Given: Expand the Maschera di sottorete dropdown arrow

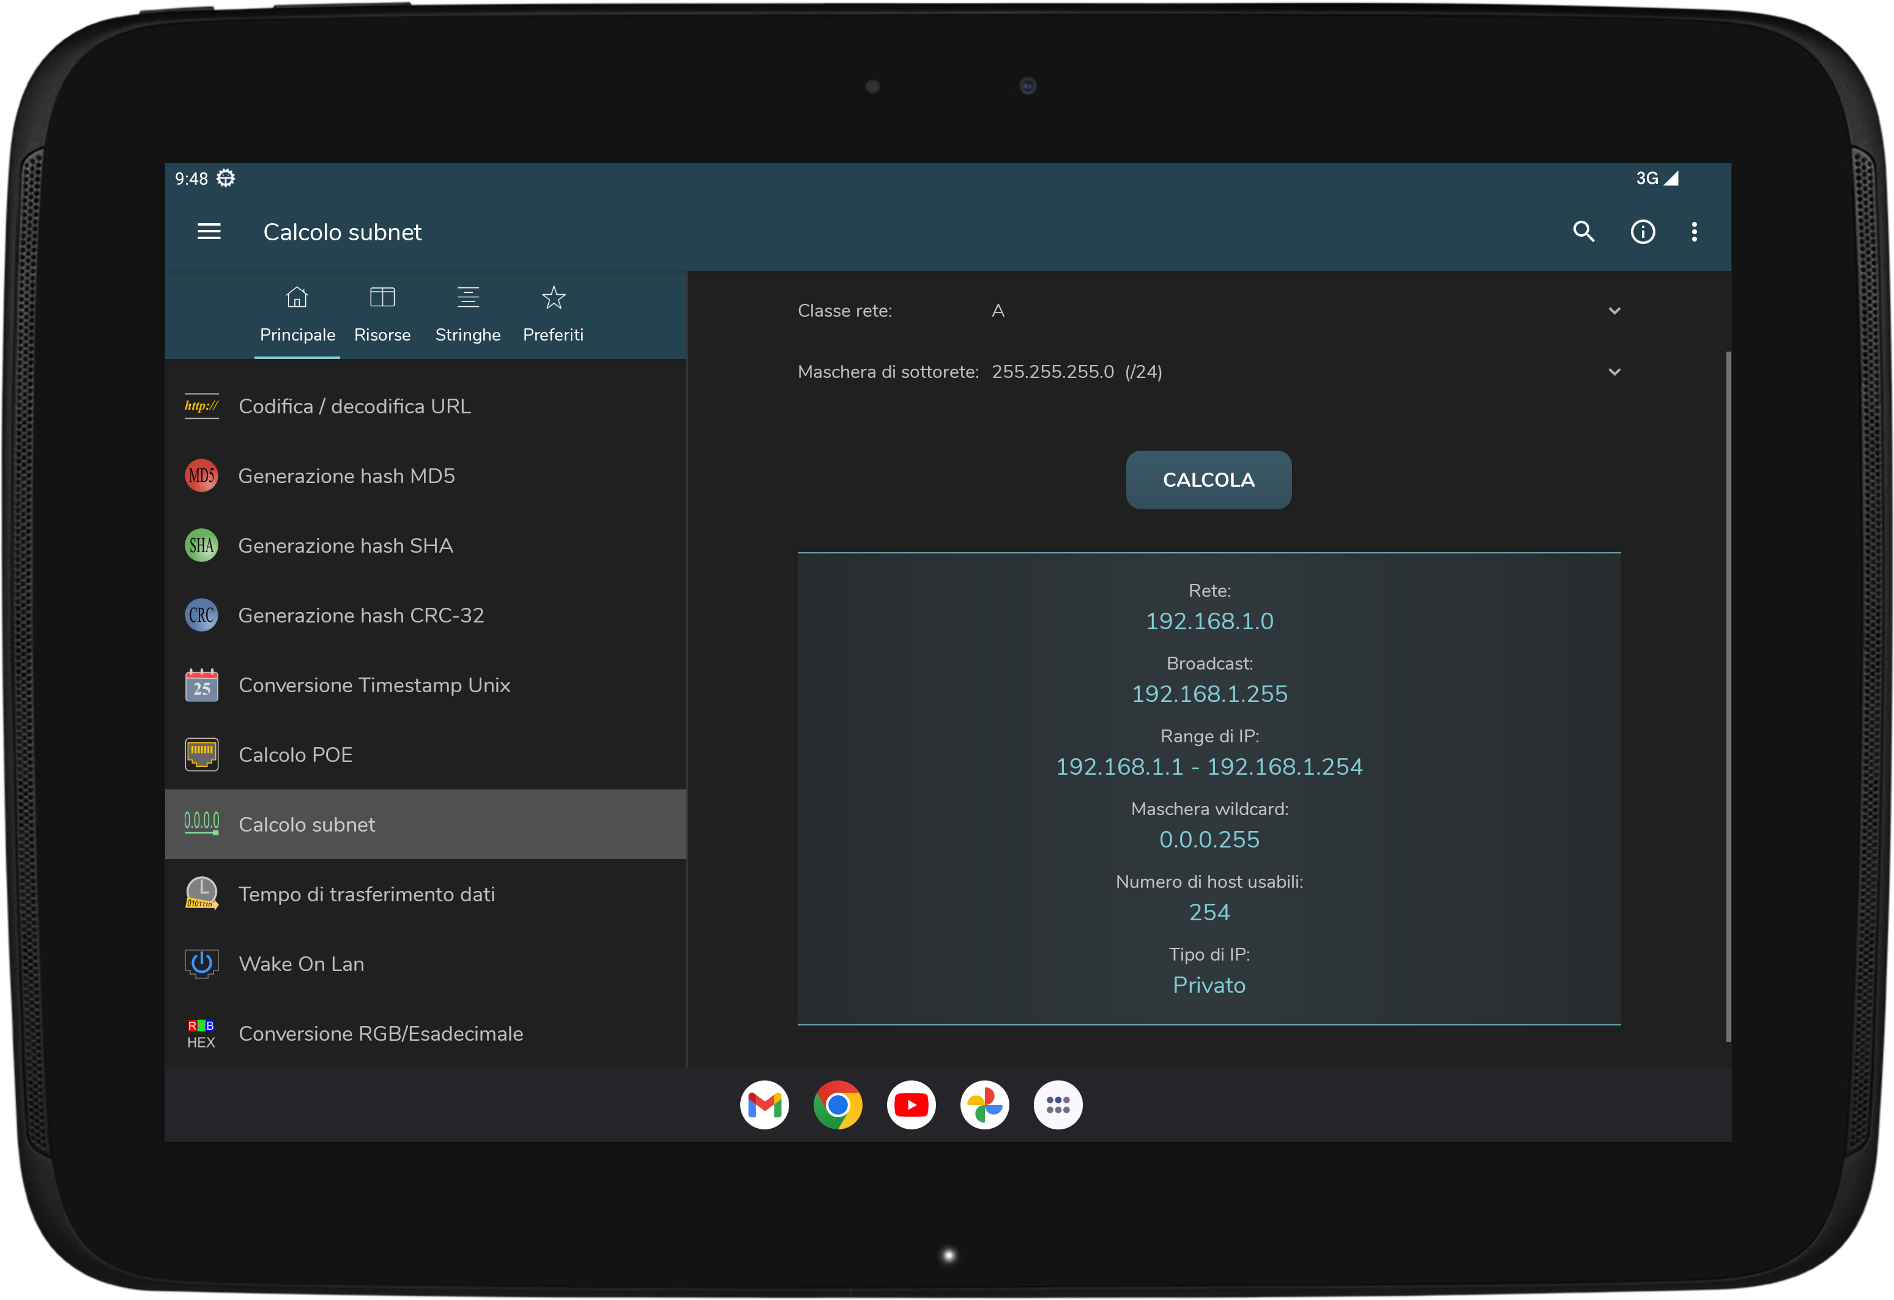Looking at the screenshot, I should click(x=1614, y=372).
